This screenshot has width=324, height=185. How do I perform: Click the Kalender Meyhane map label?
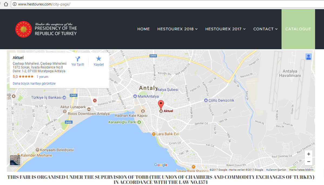36,156
